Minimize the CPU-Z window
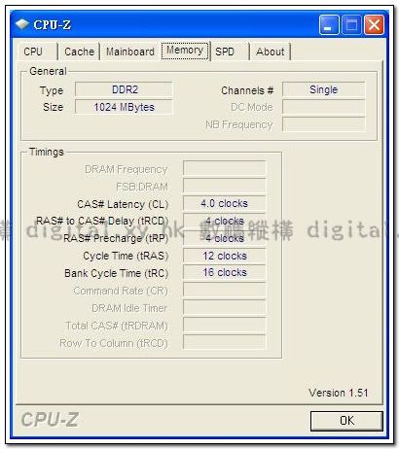 coord(329,25)
